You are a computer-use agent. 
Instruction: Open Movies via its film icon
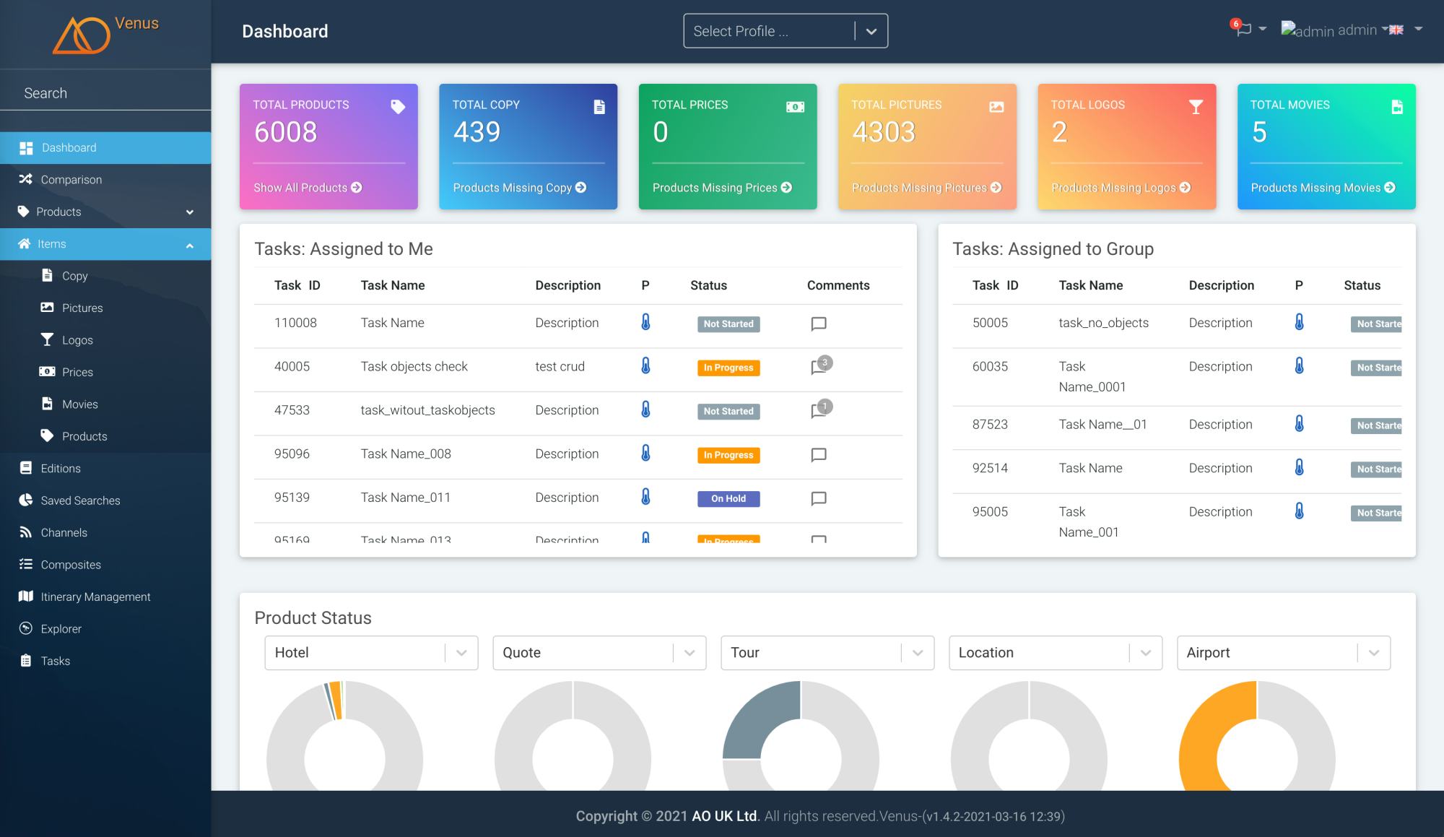pos(48,404)
